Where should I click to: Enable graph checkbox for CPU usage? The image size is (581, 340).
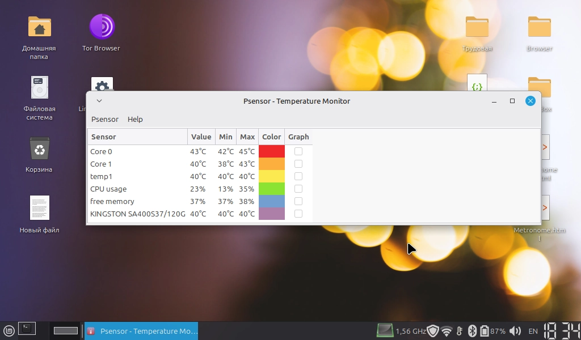298,189
